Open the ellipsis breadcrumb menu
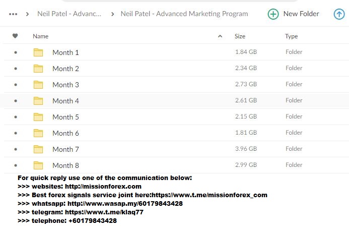 [13, 14]
